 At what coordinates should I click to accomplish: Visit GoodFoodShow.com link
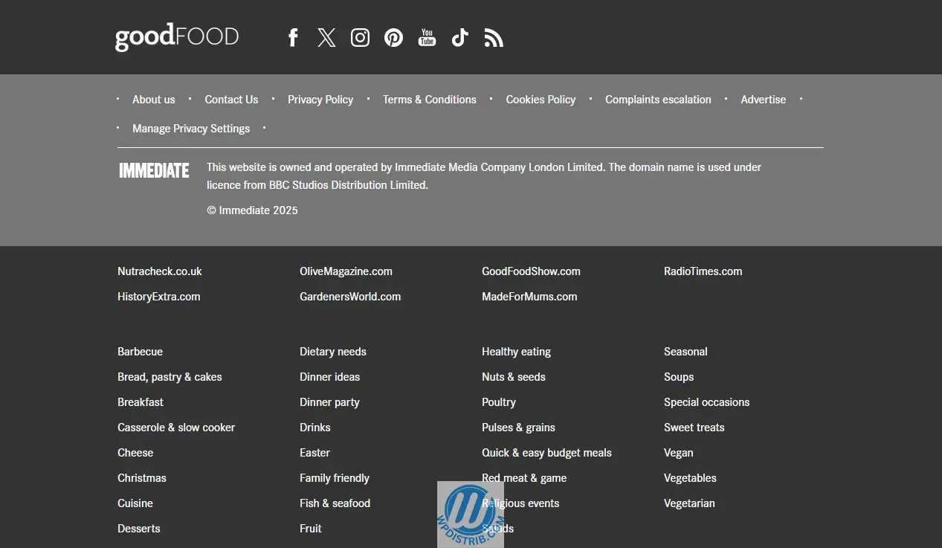(x=531, y=271)
